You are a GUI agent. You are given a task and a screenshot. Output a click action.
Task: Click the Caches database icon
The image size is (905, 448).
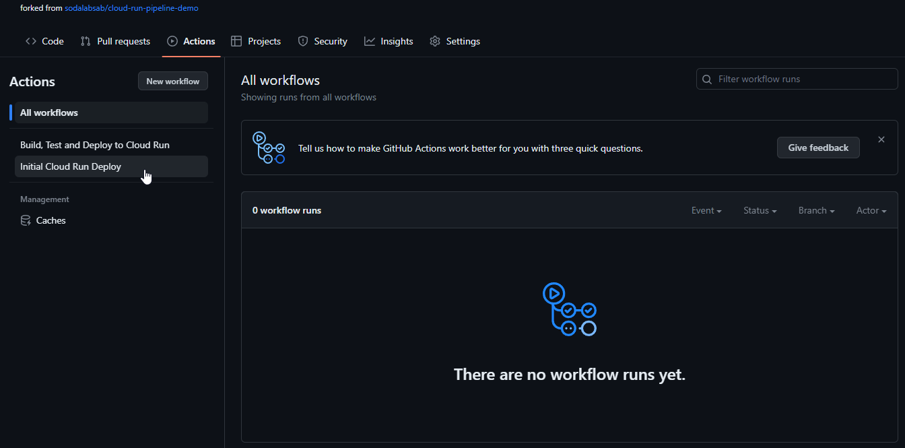26,220
